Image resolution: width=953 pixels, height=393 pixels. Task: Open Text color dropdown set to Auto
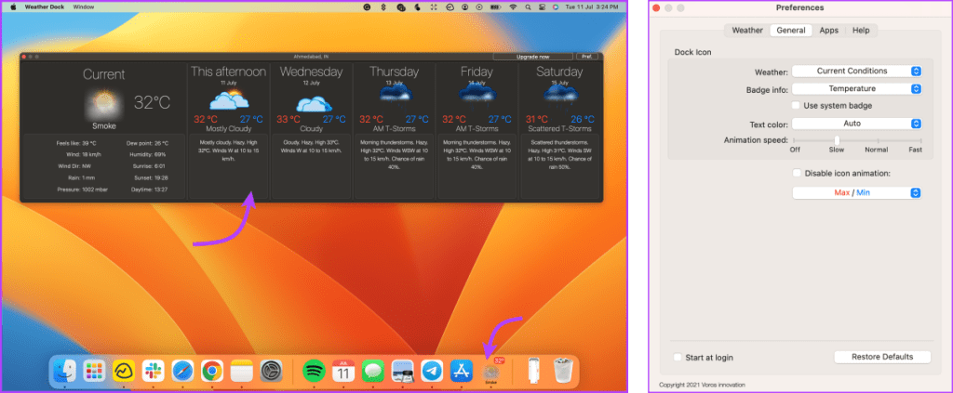pyautogui.click(x=857, y=124)
